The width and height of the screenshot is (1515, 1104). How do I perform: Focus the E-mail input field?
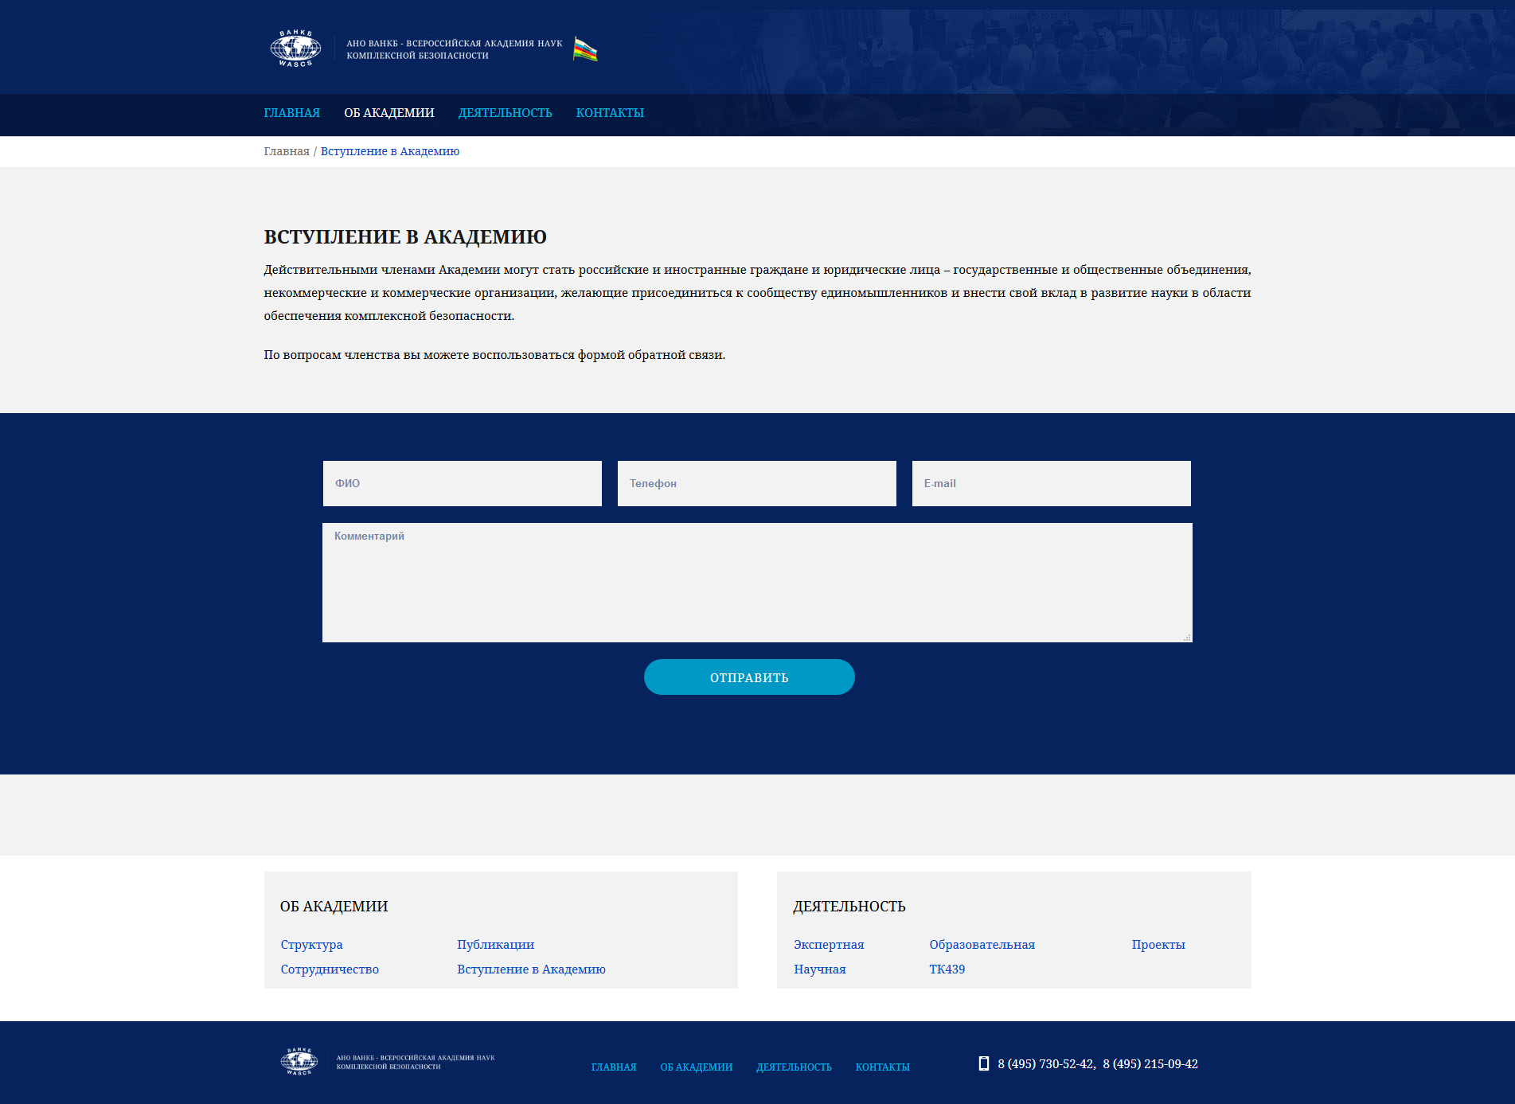pos(1051,483)
